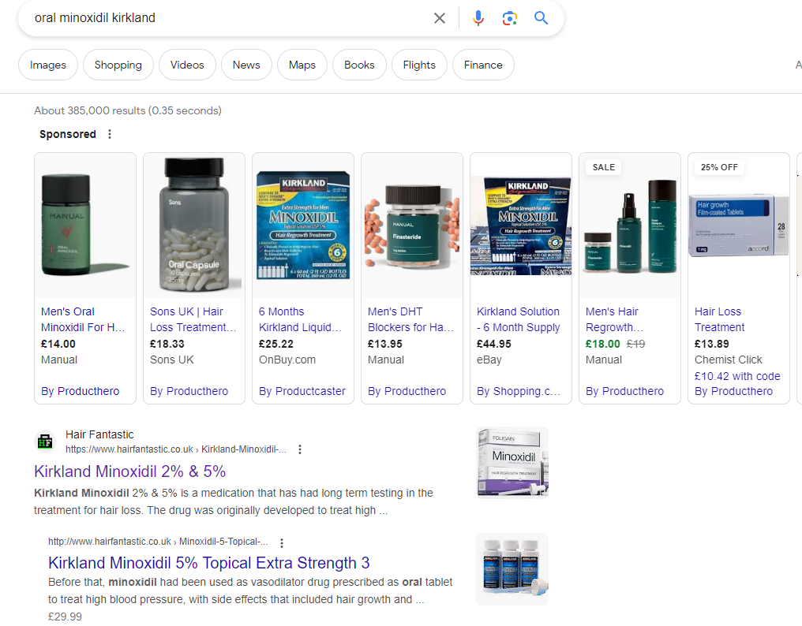Click the Manual hair regrowth set image
This screenshot has height=626, width=802.
tap(630, 225)
